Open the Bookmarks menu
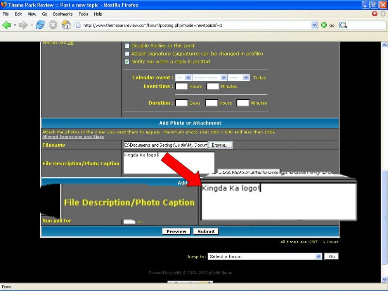388x291 pixels. coord(62,14)
